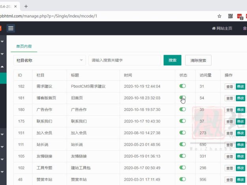The width and height of the screenshot is (247, 185).
Task: Edit the 需求建议 row with 修改
Action: (240, 87)
